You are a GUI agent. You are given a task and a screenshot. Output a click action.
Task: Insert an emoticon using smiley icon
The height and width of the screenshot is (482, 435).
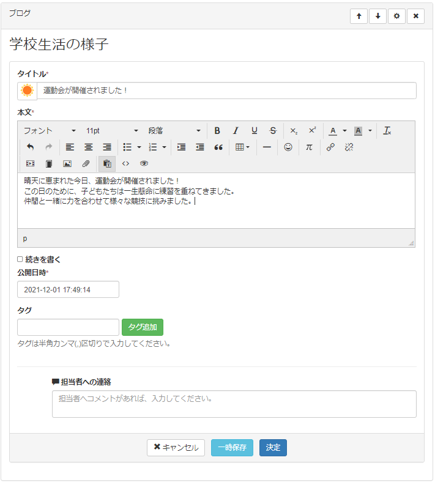288,147
